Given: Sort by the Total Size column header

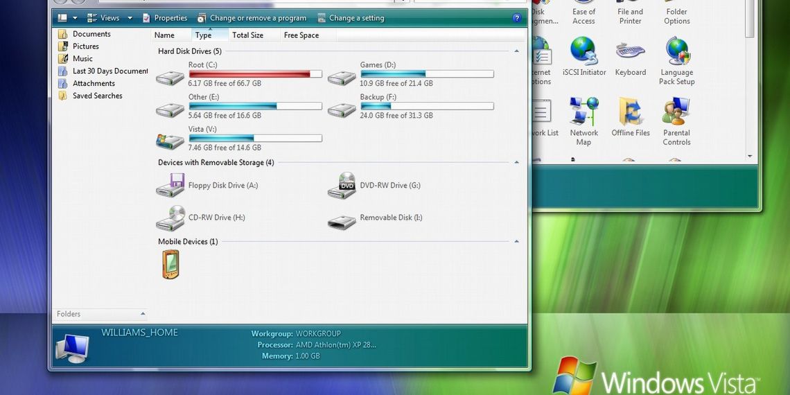Looking at the screenshot, I should pyautogui.click(x=254, y=35).
